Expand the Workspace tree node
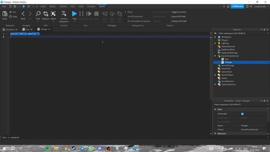The height and width of the screenshot is (152, 270). (x=215, y=37)
